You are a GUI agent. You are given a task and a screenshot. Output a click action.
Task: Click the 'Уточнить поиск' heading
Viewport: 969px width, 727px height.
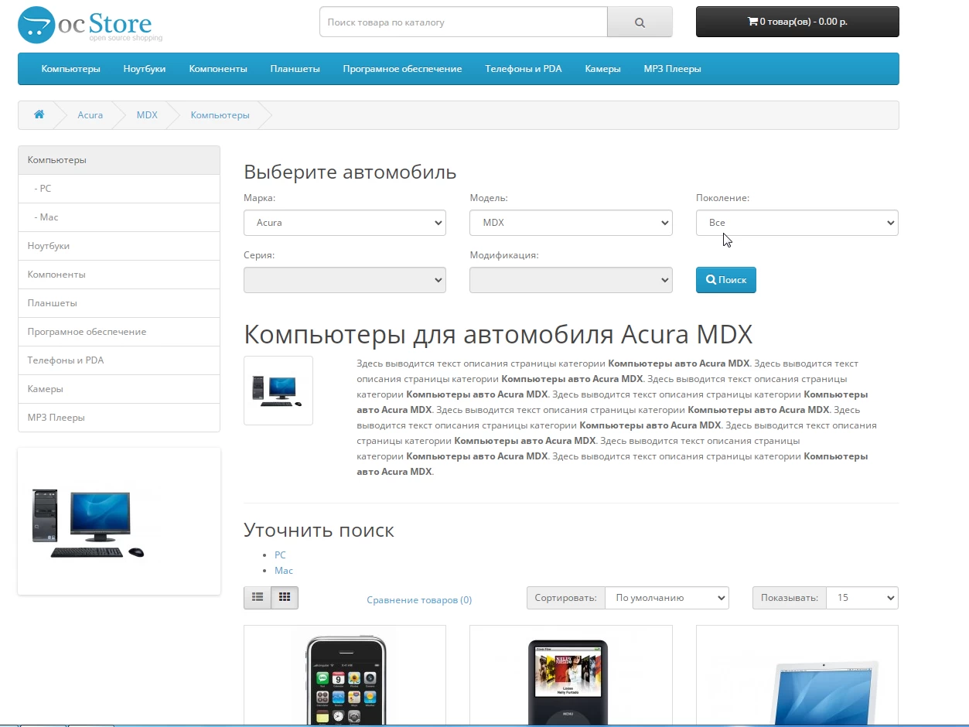[319, 531]
